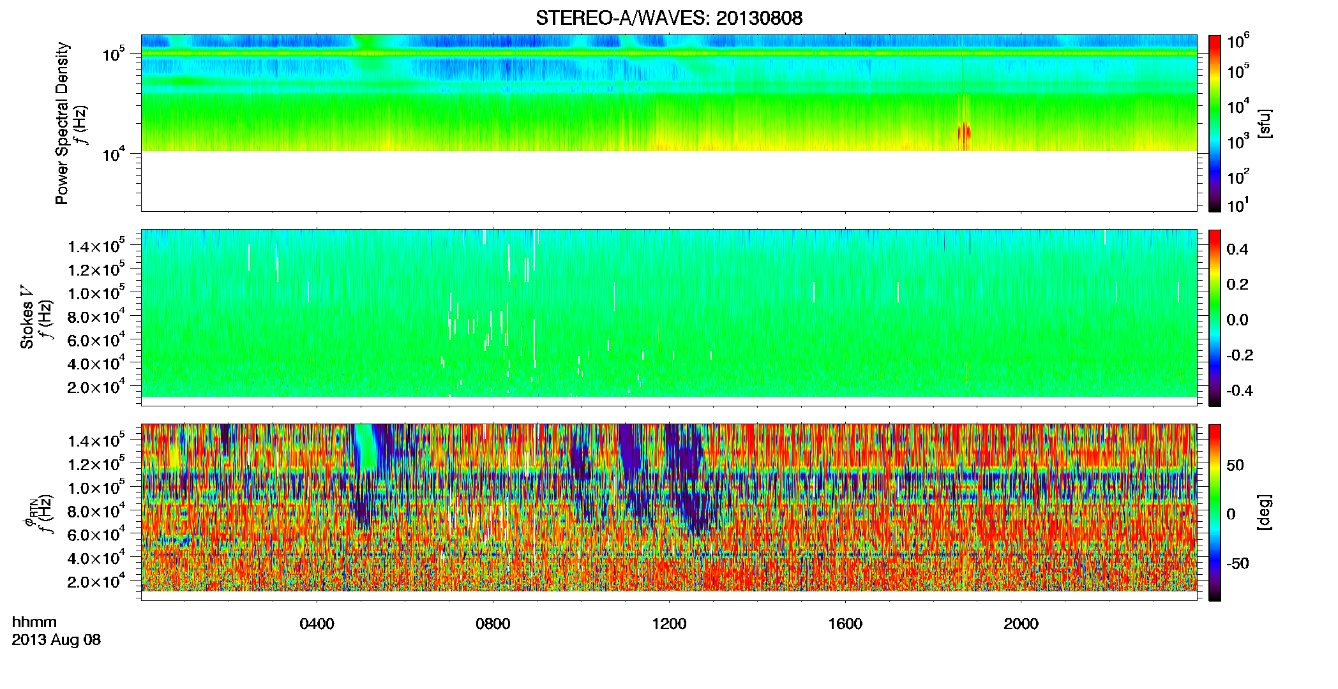
Task: Select the Power Spectral Density spectrogram panel
Action: click(x=669, y=123)
